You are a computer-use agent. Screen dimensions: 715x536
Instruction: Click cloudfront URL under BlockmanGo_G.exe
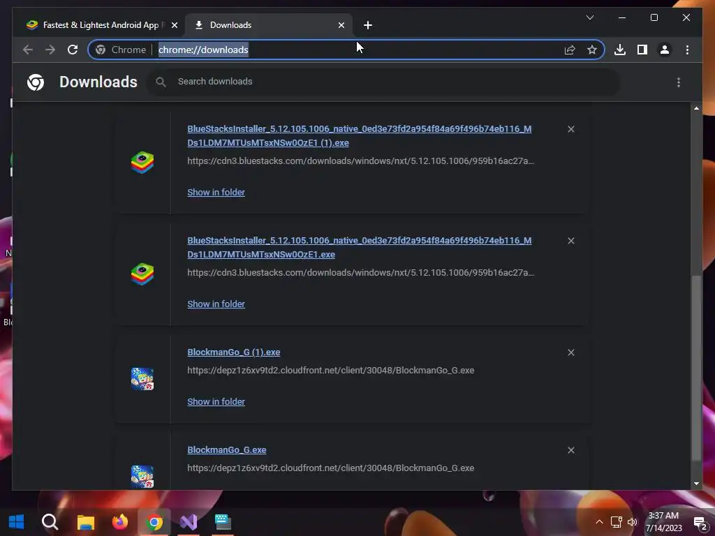[x=330, y=468]
